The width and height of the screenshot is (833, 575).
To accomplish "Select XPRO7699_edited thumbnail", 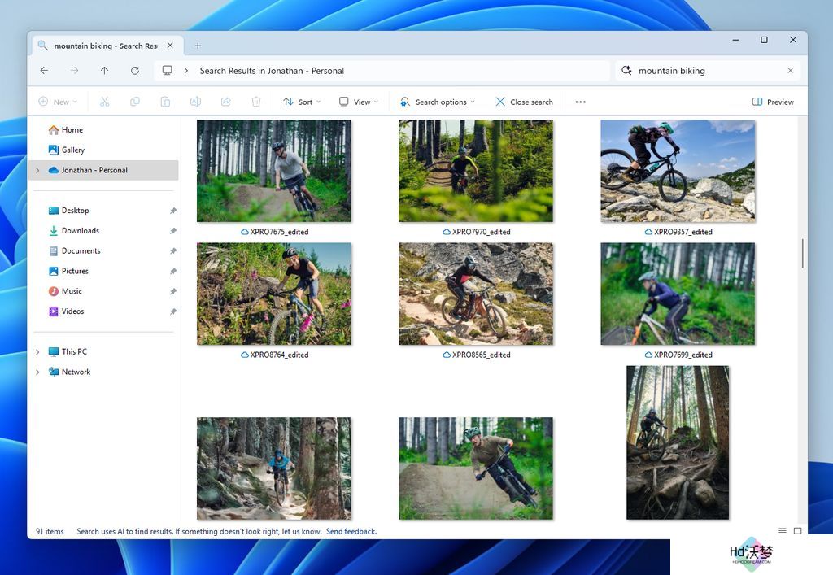I will 678,294.
